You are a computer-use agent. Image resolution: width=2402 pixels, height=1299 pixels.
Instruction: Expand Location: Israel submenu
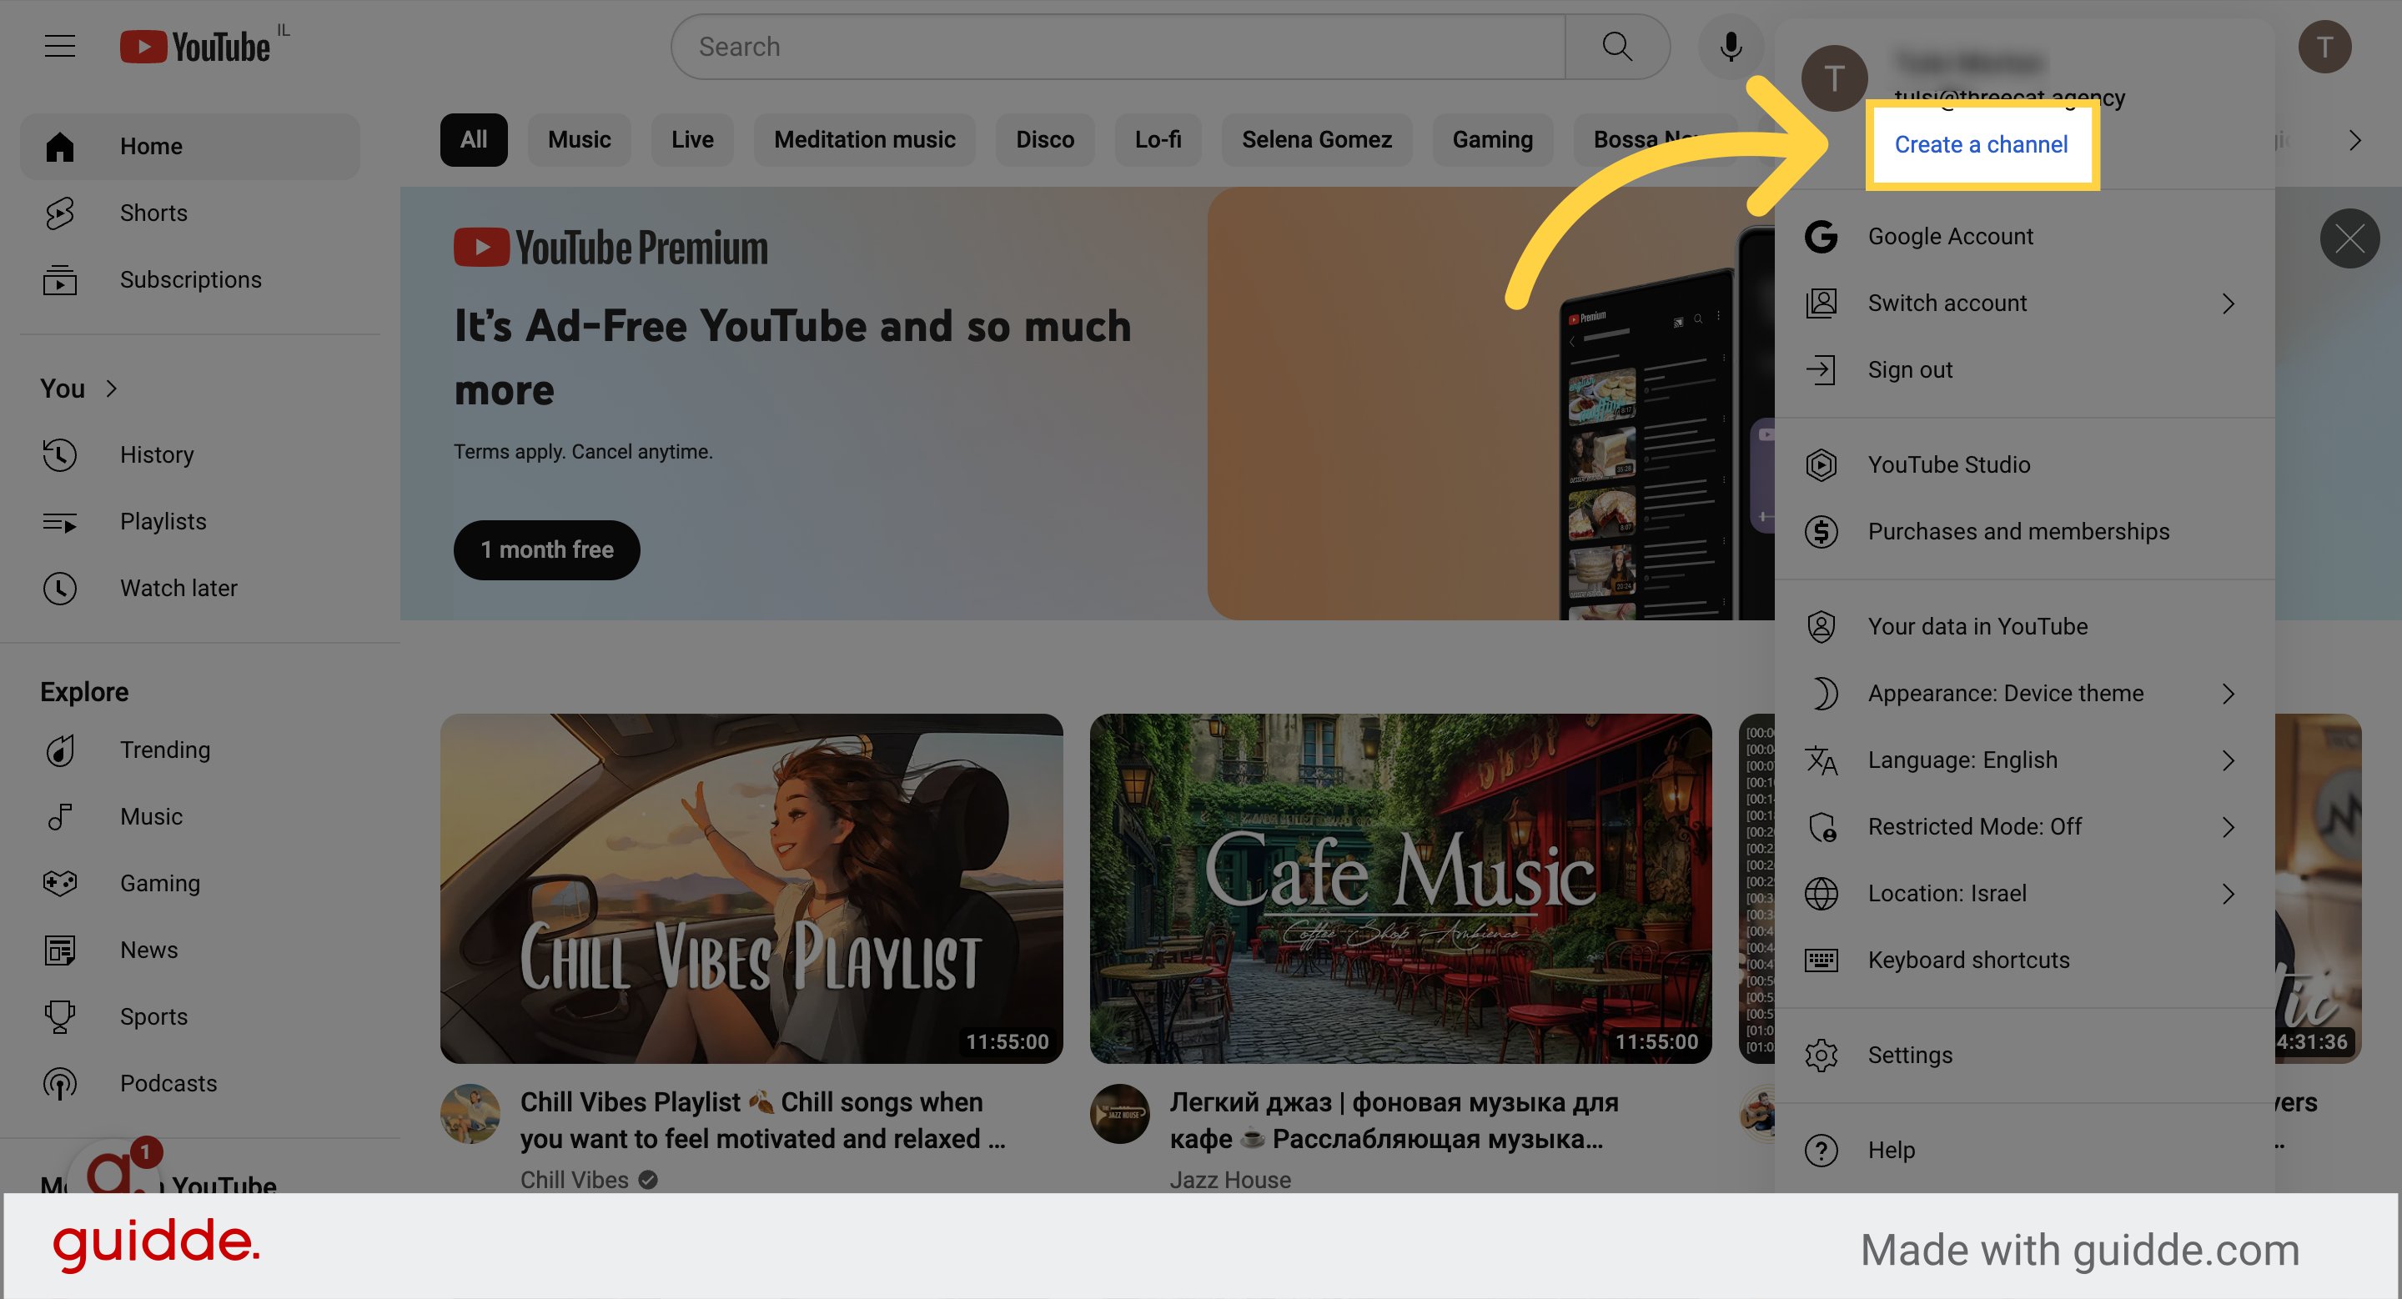point(2024,894)
